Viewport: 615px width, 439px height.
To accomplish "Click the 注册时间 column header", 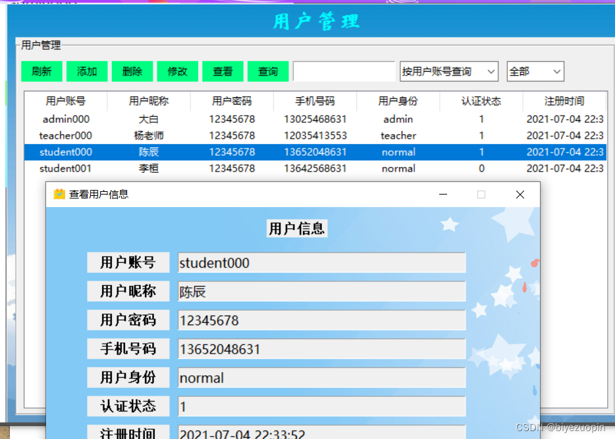I will point(564,101).
